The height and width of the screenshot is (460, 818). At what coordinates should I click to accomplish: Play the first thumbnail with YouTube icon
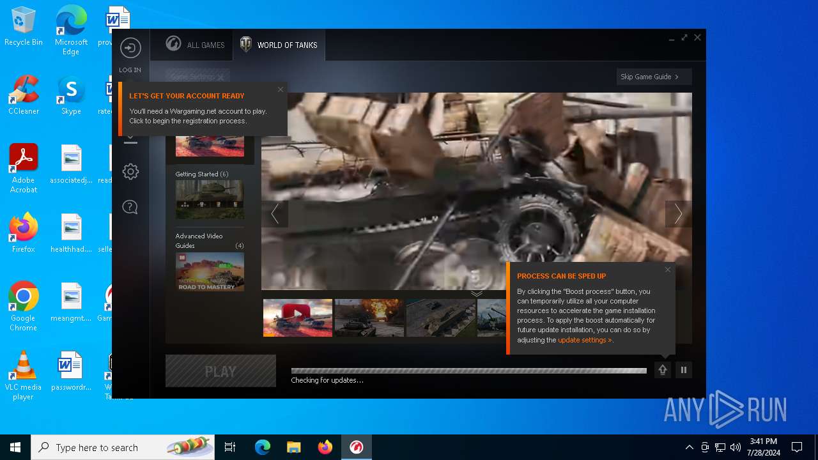[x=298, y=318]
